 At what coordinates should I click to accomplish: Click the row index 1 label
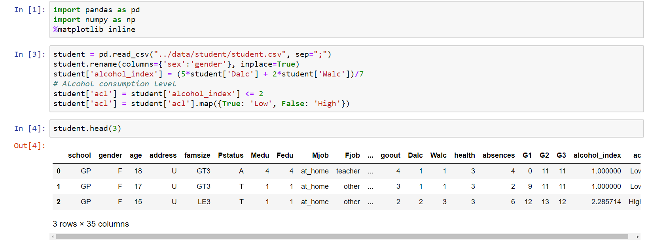(x=59, y=186)
